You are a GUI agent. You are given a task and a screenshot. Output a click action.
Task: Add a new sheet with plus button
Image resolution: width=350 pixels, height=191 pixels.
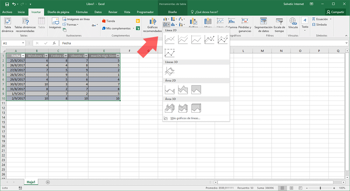[48, 182]
